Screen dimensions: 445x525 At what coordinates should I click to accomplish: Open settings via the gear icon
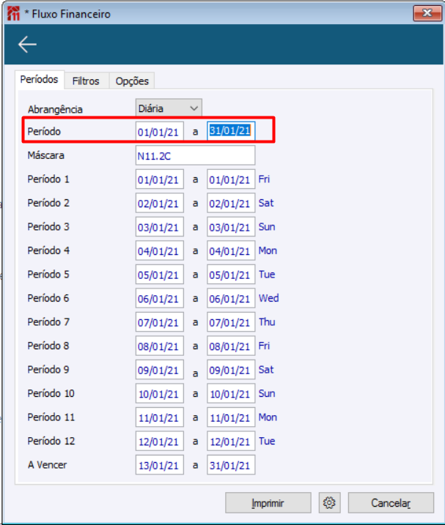click(x=329, y=502)
